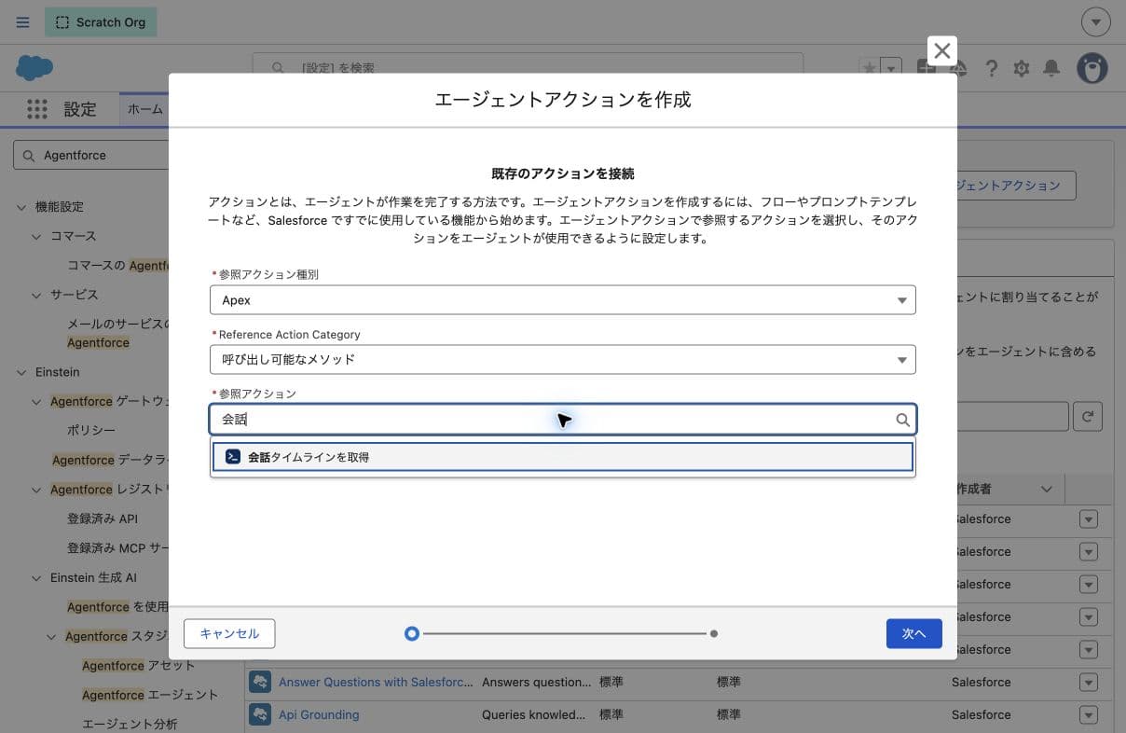Collapse the Agentforce ゲートウェイ node

coord(36,402)
